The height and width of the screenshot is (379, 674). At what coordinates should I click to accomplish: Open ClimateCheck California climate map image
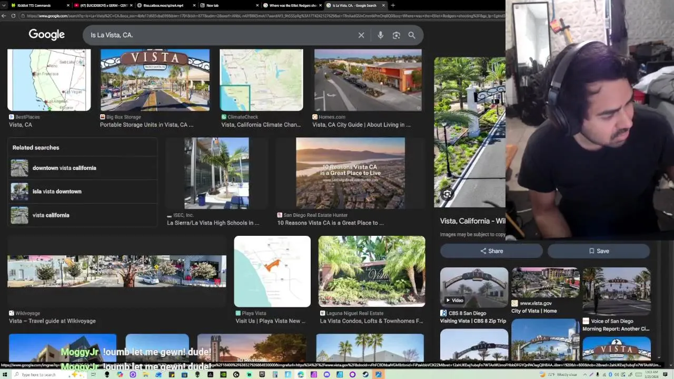[261, 80]
